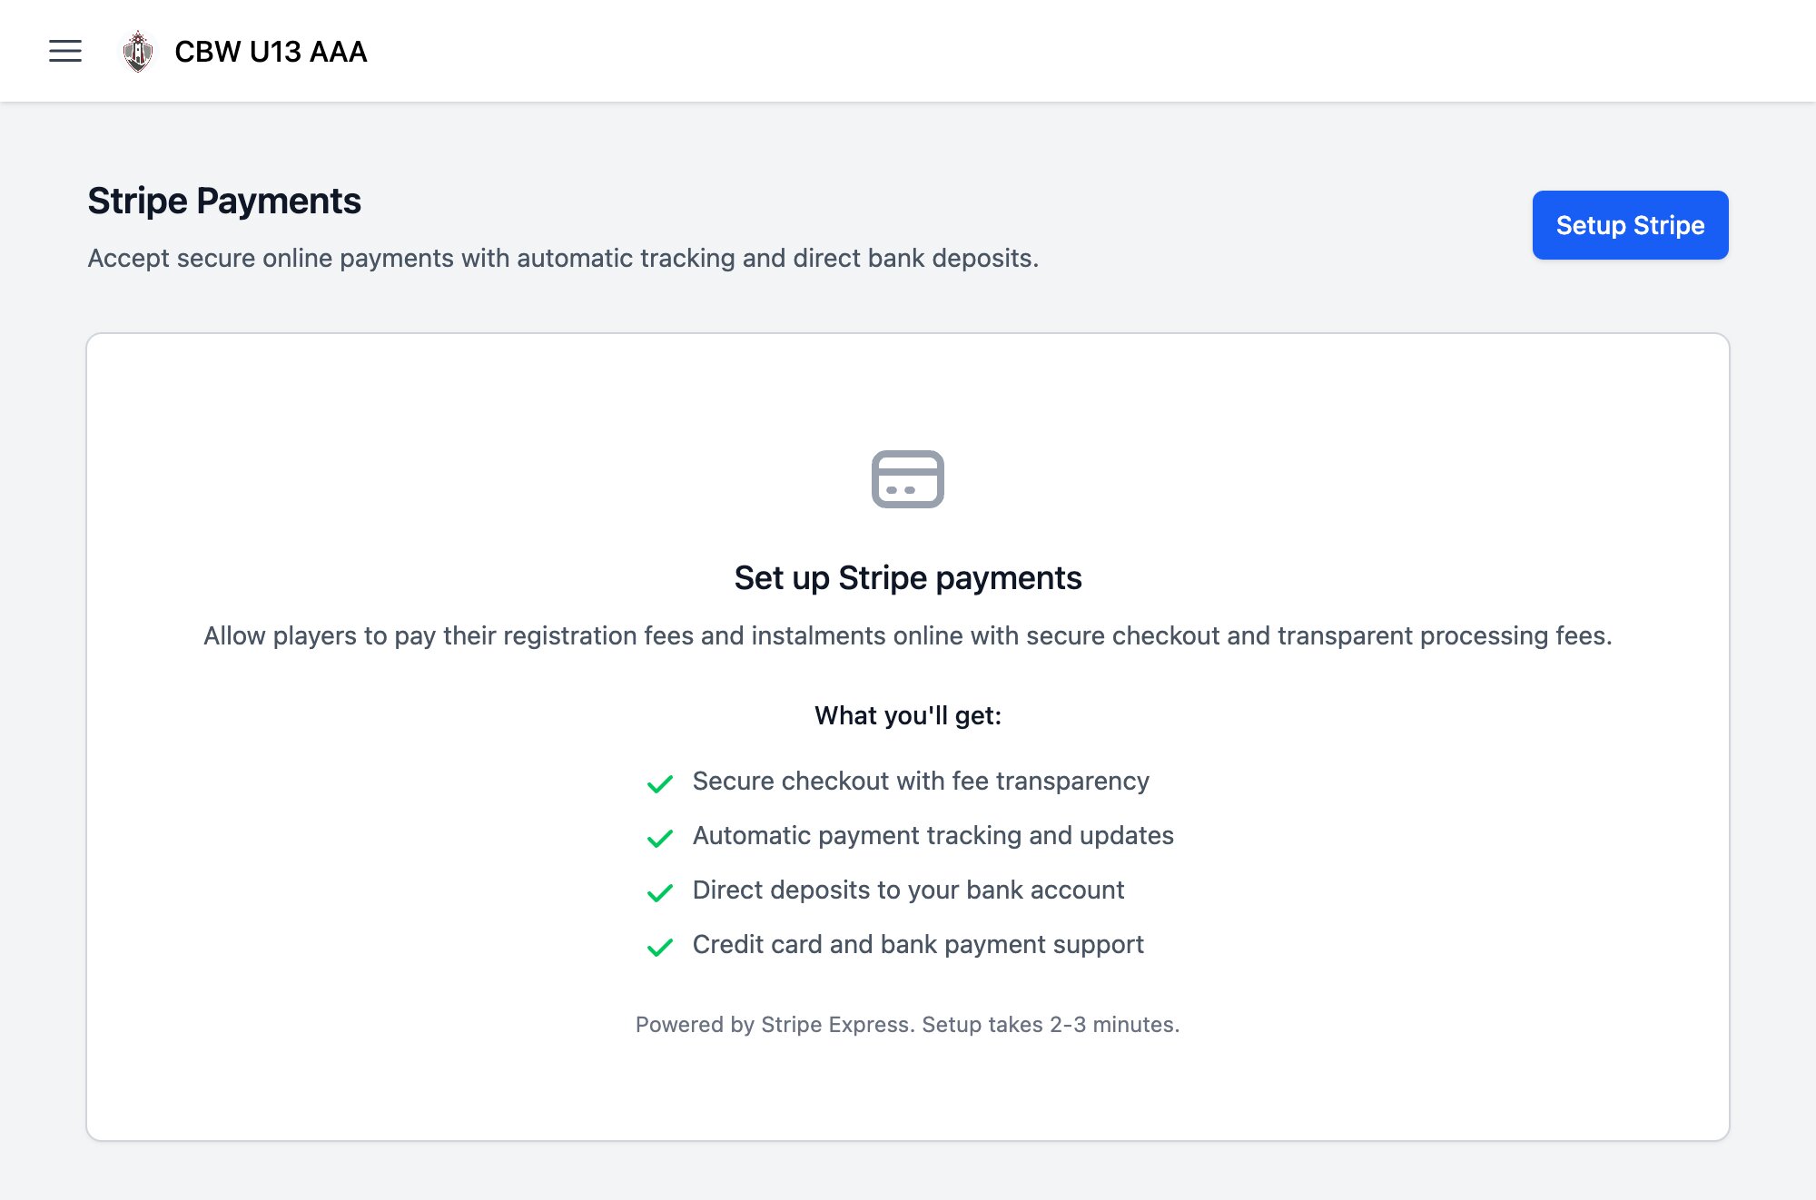This screenshot has width=1816, height=1200.
Task: Click the 'Set up Stripe payments' title
Action: coord(908,578)
